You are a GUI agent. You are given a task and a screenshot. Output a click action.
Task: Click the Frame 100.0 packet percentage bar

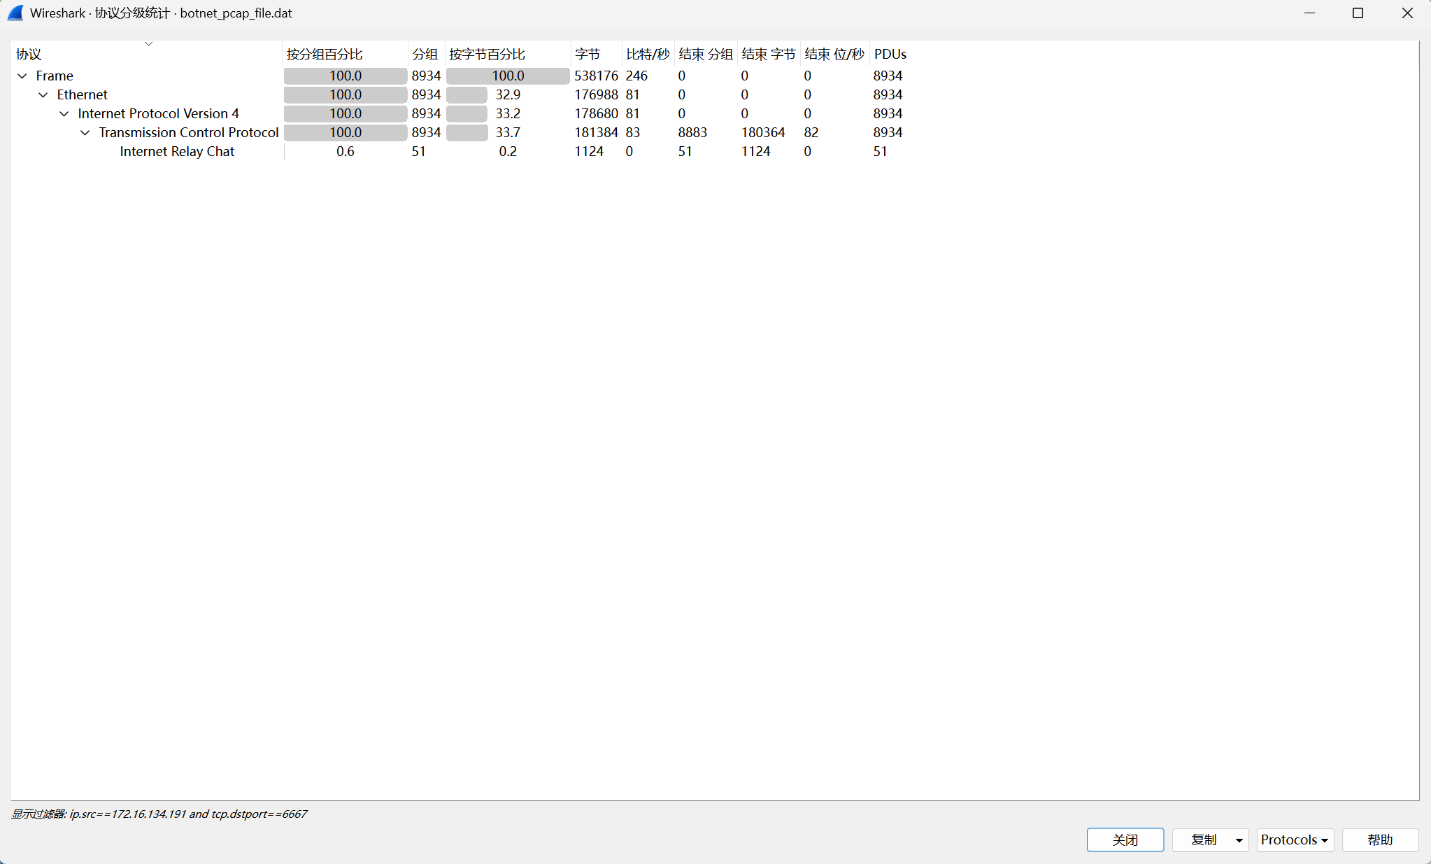pos(346,76)
